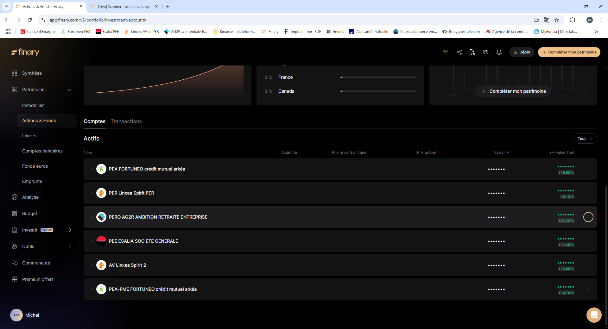Collapse the Patrimoine sidebar section
The height and width of the screenshot is (329, 608).
click(x=70, y=90)
